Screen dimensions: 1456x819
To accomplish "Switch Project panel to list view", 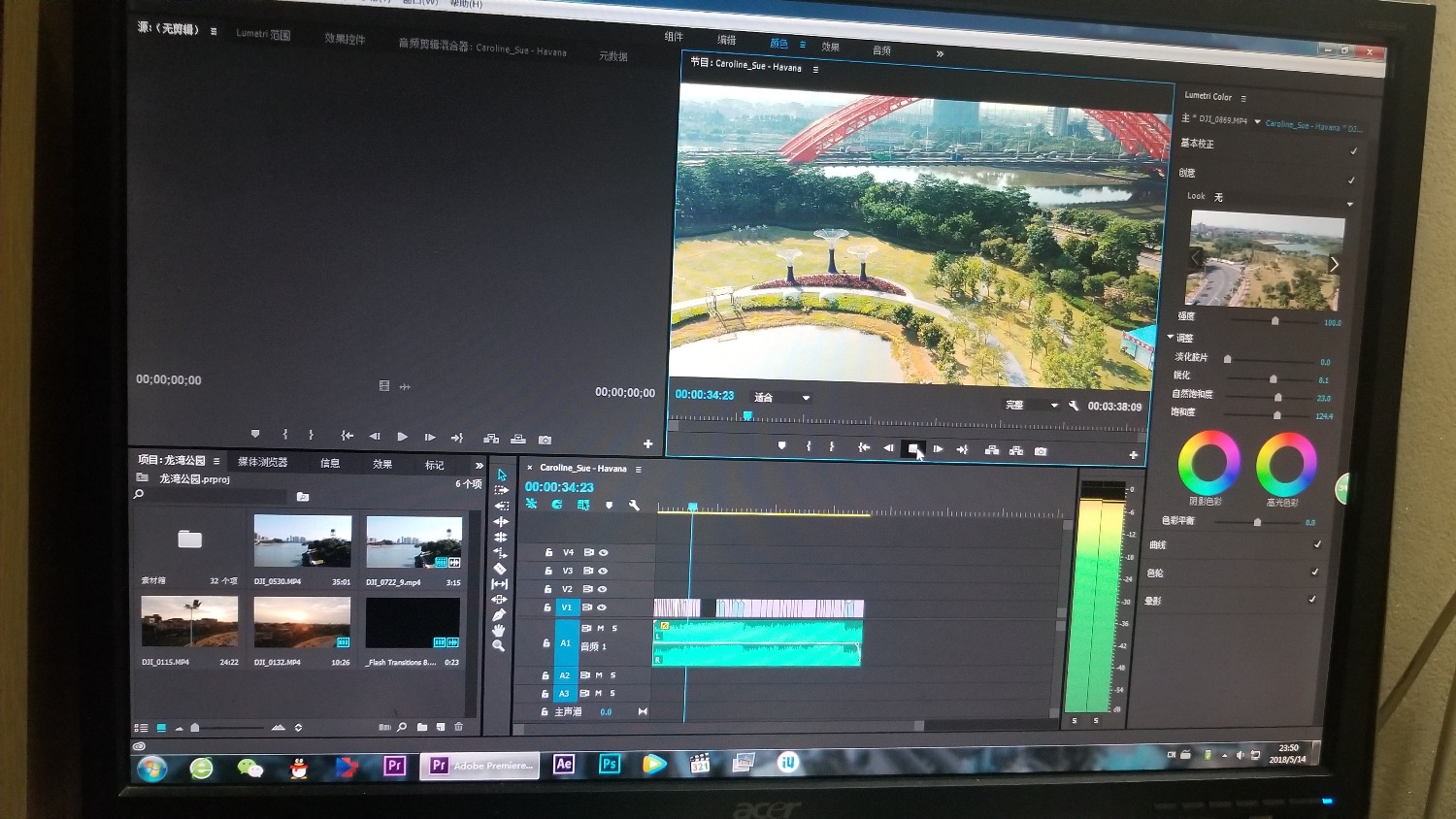I will click(141, 728).
